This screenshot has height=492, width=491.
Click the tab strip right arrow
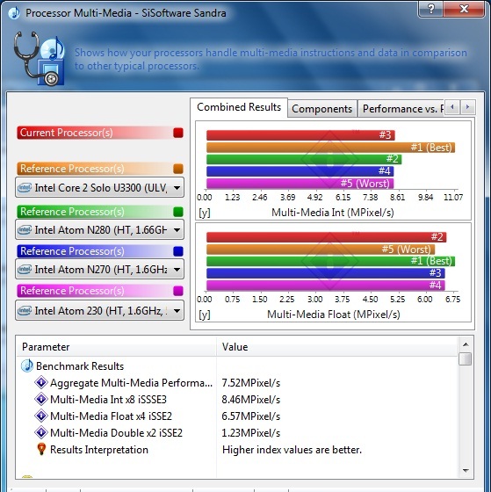point(467,107)
